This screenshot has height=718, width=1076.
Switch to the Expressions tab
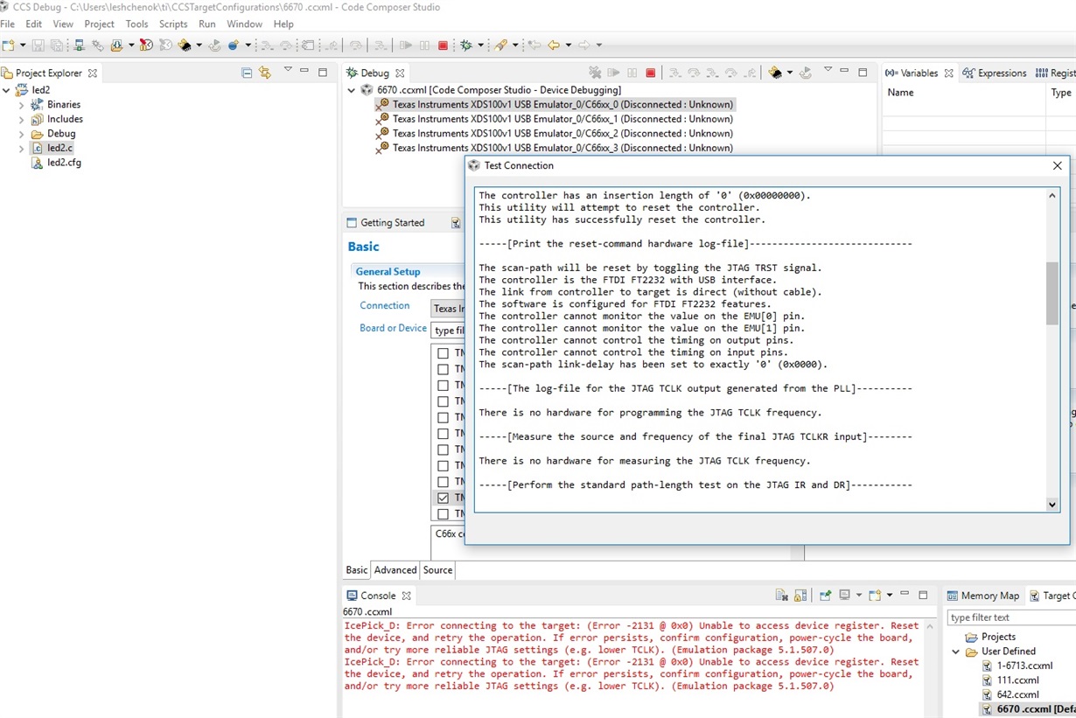coord(995,73)
